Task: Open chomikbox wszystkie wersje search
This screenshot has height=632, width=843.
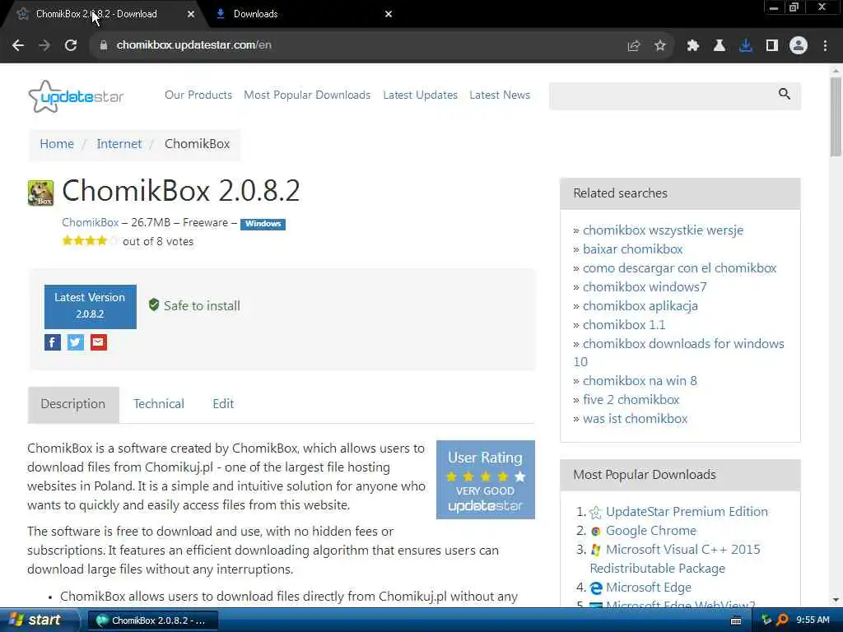Action: [663, 230]
